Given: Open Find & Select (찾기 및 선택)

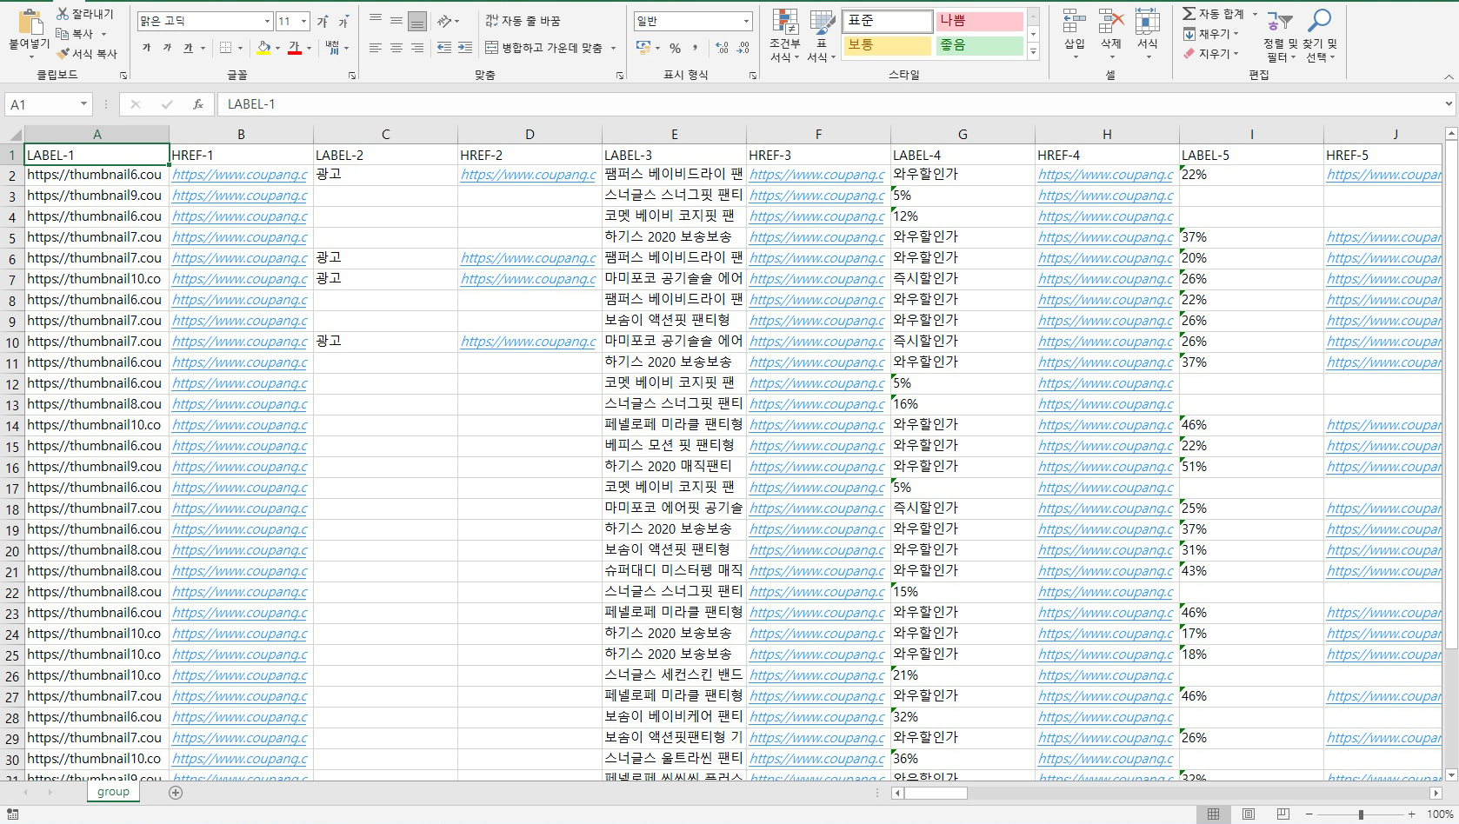Looking at the screenshot, I should [1319, 37].
